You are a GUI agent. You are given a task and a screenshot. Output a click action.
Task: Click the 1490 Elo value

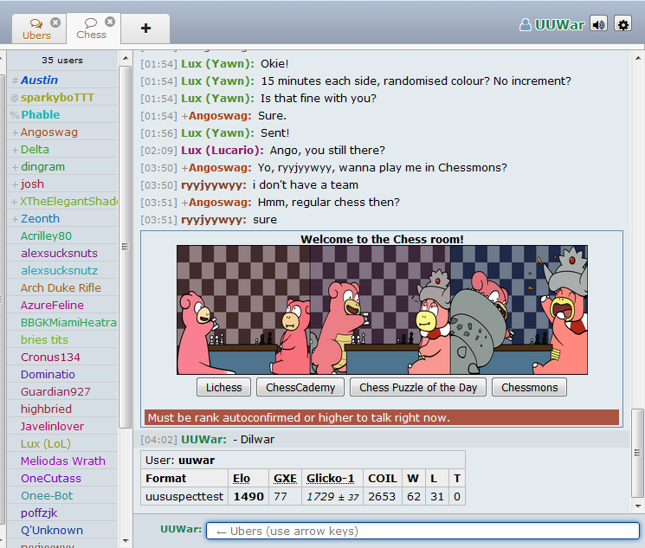pyautogui.click(x=248, y=497)
